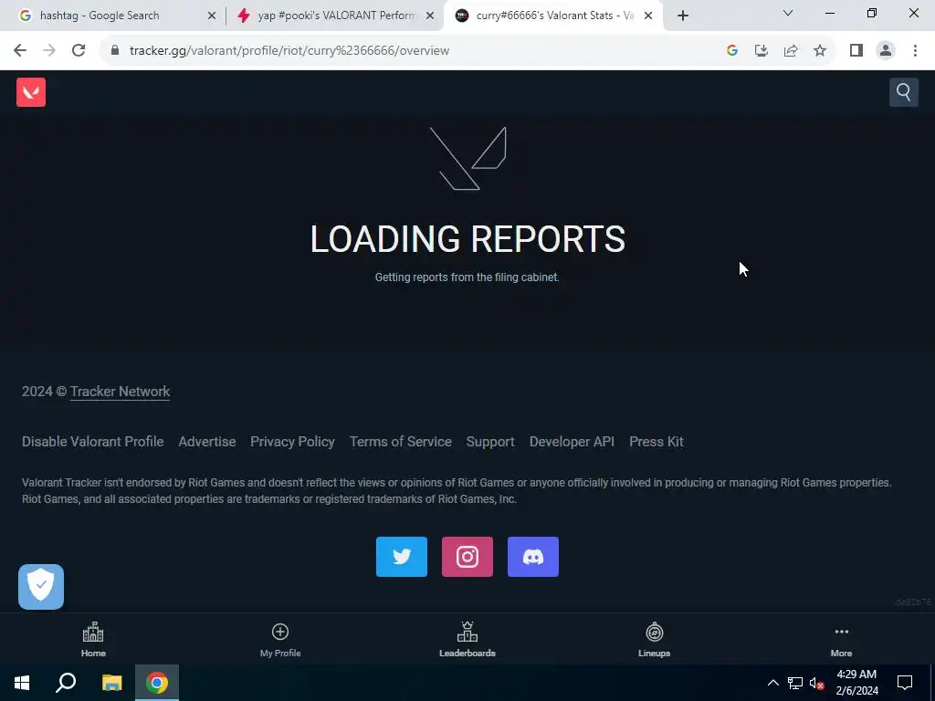Open the Advertise link
Viewport: 935px width, 701px height.
tap(207, 442)
